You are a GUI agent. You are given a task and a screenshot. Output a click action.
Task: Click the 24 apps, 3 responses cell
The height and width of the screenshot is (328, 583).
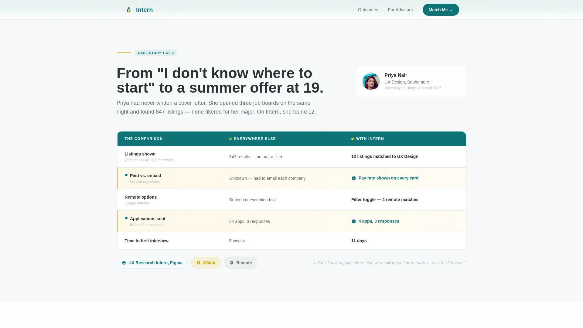[249, 221]
